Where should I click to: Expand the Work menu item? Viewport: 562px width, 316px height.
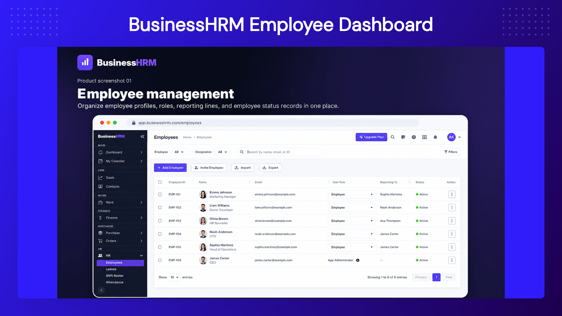(141, 202)
